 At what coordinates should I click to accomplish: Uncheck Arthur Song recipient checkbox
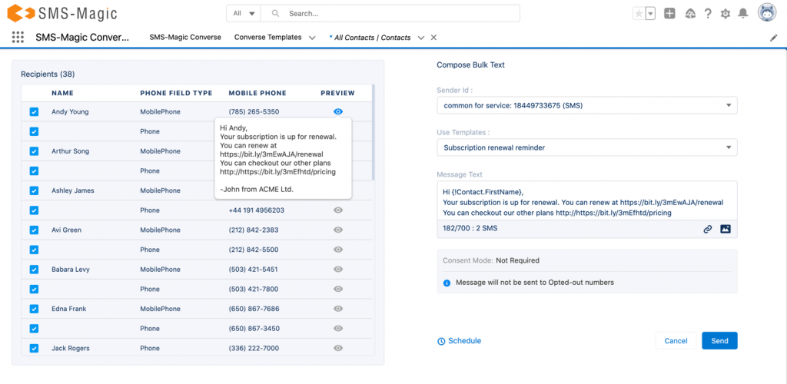tap(34, 151)
